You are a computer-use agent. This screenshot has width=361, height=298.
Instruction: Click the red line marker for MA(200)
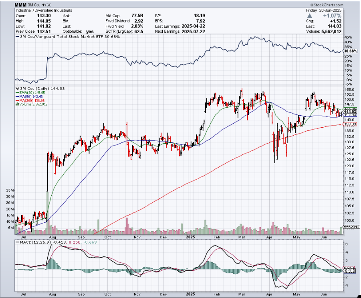17,100
